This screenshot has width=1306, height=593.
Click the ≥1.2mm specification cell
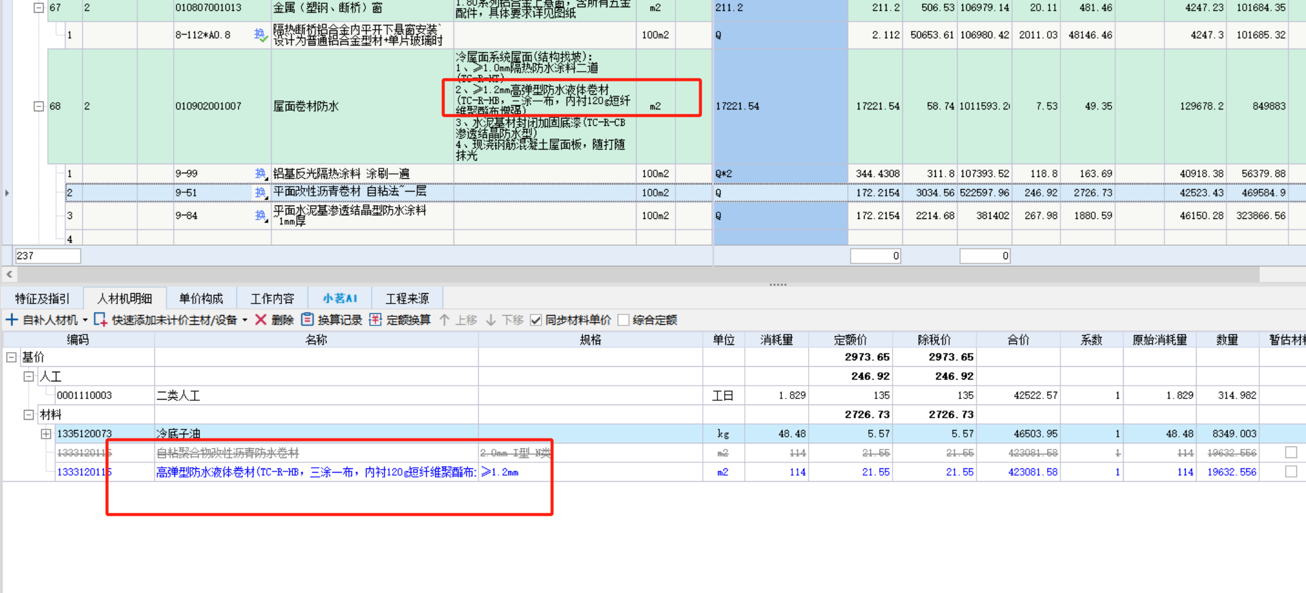tap(590, 472)
